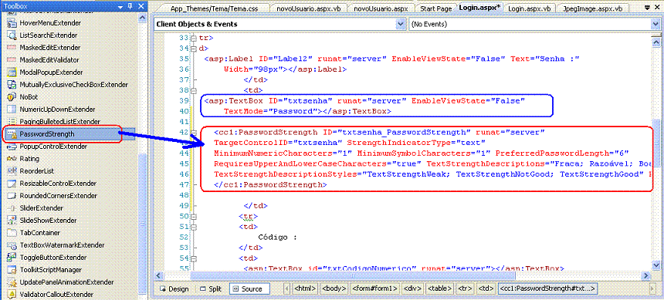Select ValidatorCalloutExtender icon in Toolbox
This screenshot has width=664, height=300.
(x=12, y=294)
